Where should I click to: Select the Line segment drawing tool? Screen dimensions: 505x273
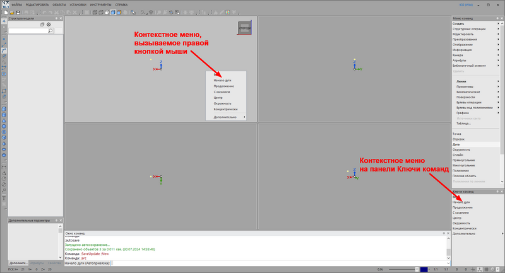[4, 45]
